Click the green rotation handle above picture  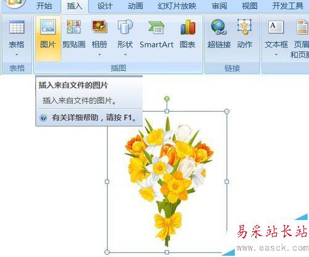click(x=167, y=99)
